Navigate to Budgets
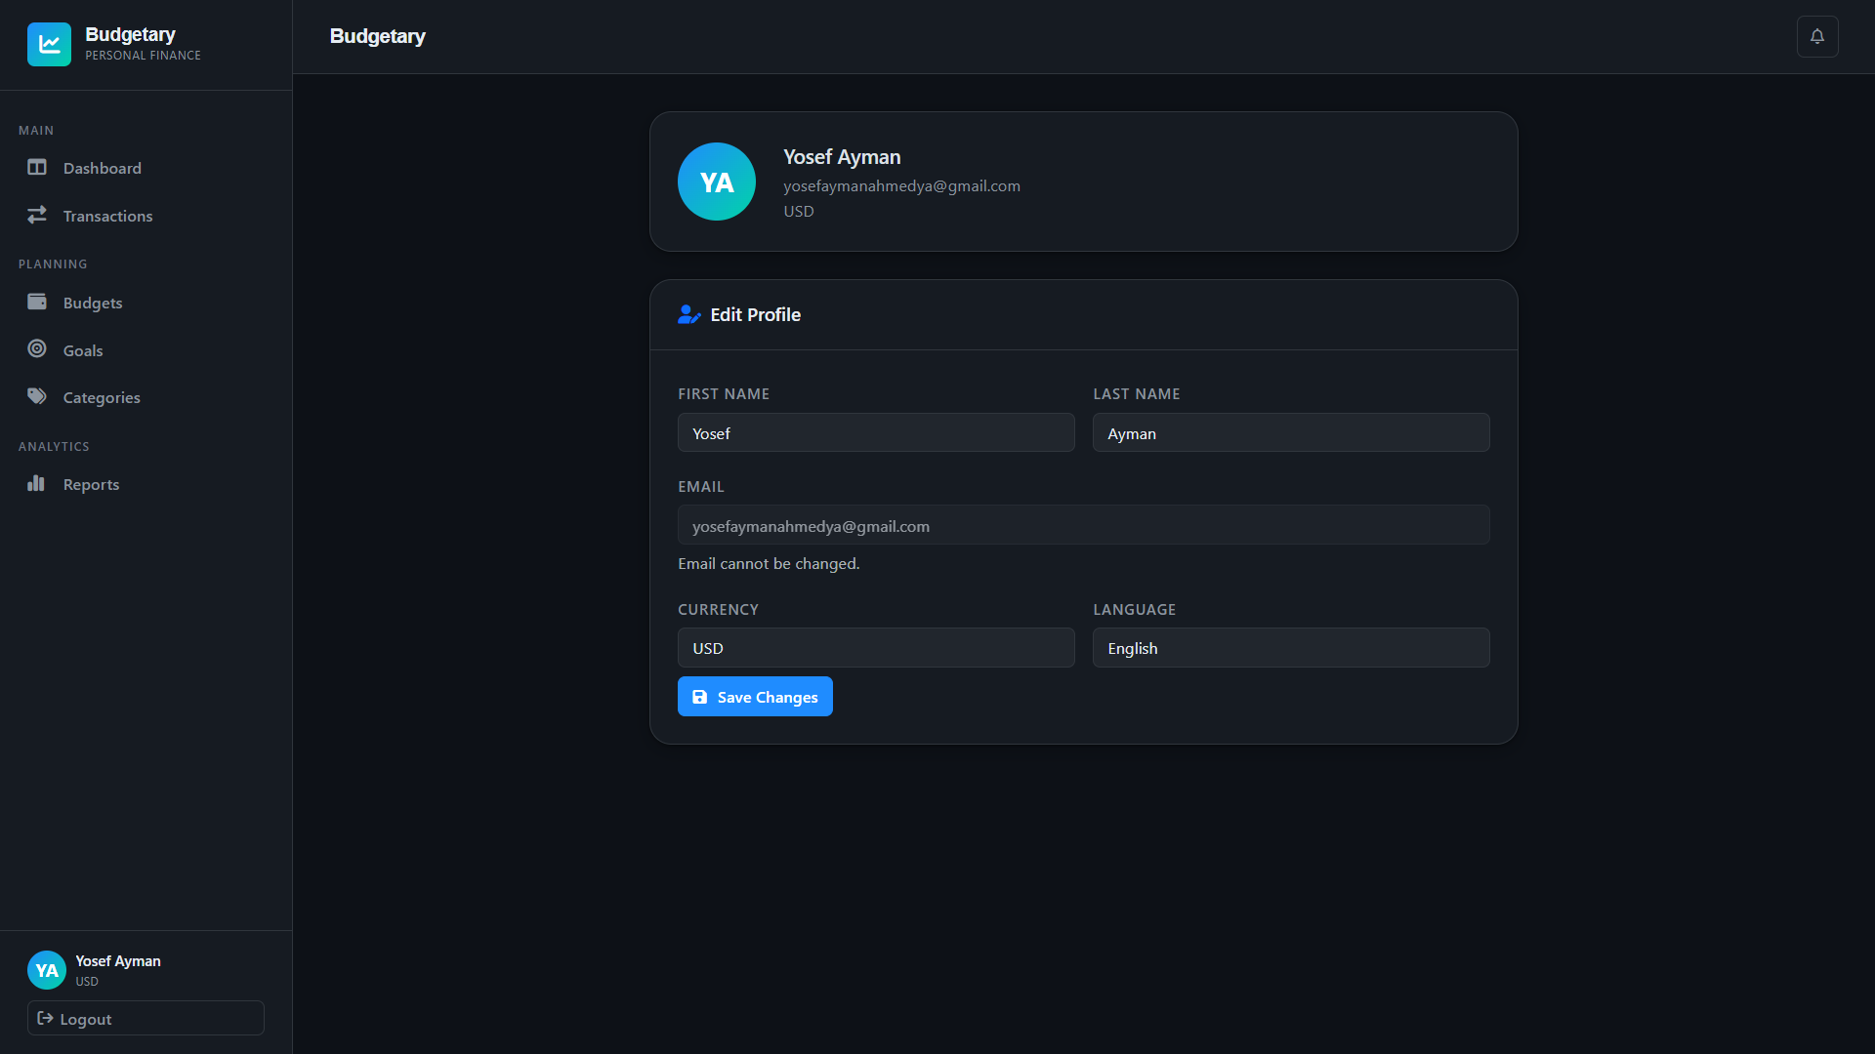1875x1054 pixels. 146,303
